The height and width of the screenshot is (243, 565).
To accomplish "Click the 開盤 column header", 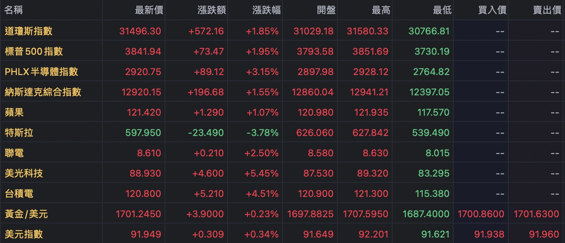I will [x=326, y=10].
